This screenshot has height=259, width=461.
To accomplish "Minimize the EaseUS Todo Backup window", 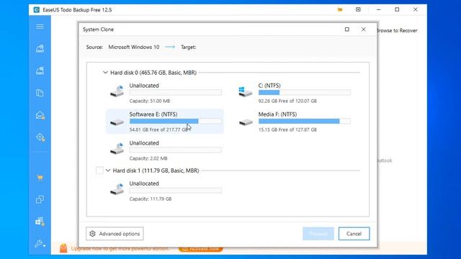I will tap(378, 9).
